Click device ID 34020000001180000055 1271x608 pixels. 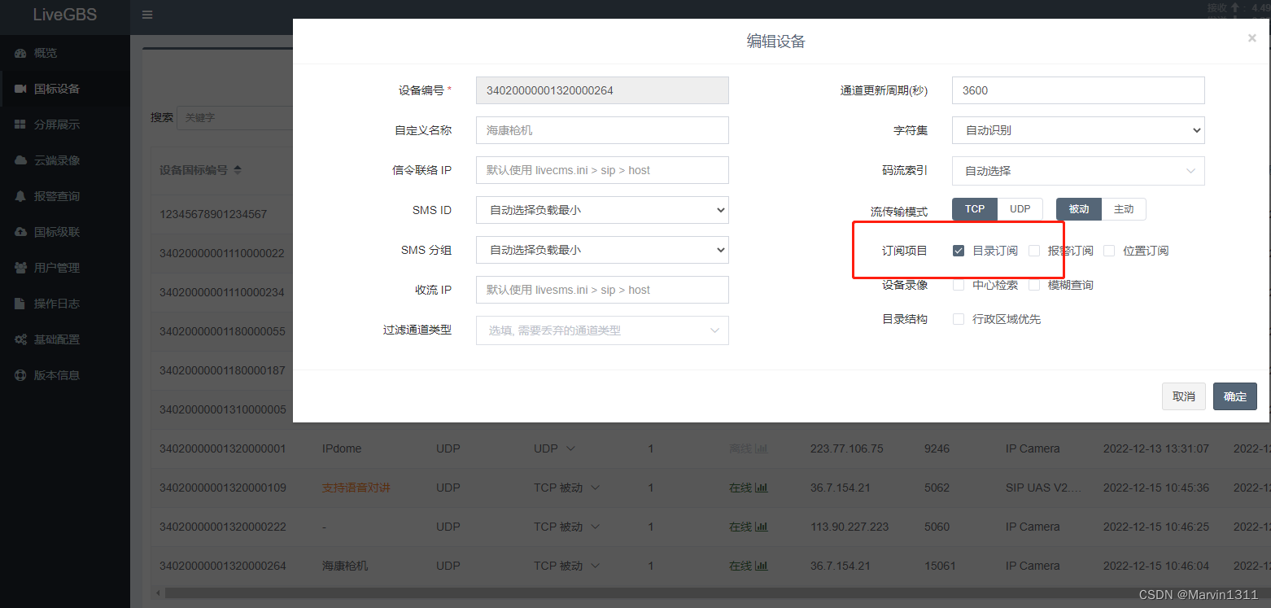pyautogui.click(x=222, y=331)
